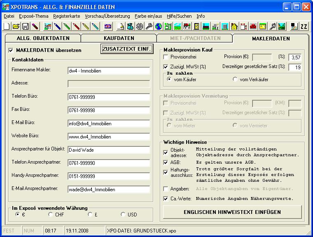Click the Ansprechpartner für Objekt field
Screen dimensions: 313x237
(109, 150)
